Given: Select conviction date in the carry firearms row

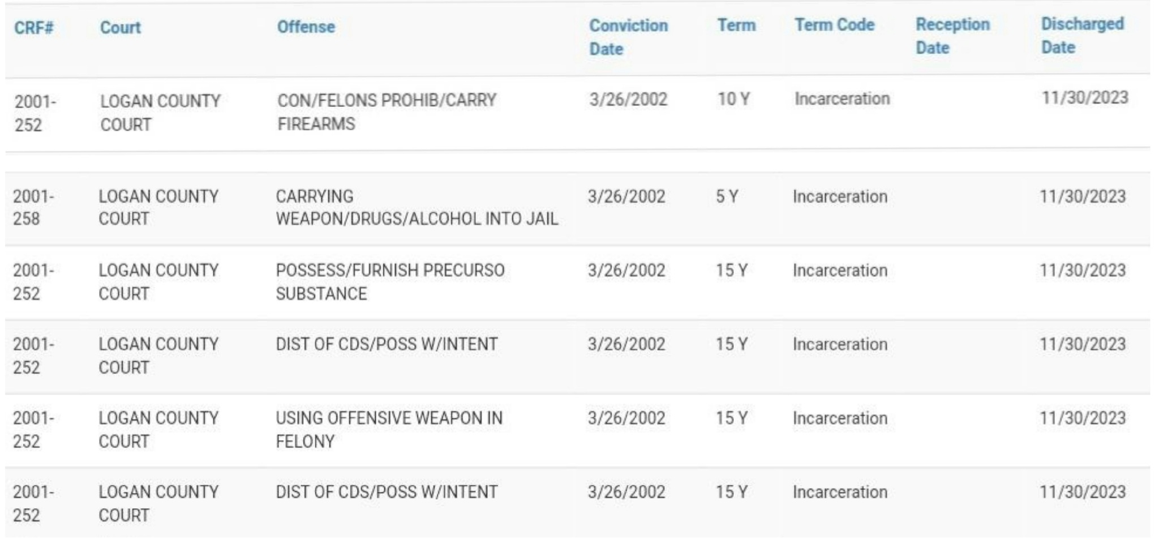Looking at the screenshot, I should (628, 100).
